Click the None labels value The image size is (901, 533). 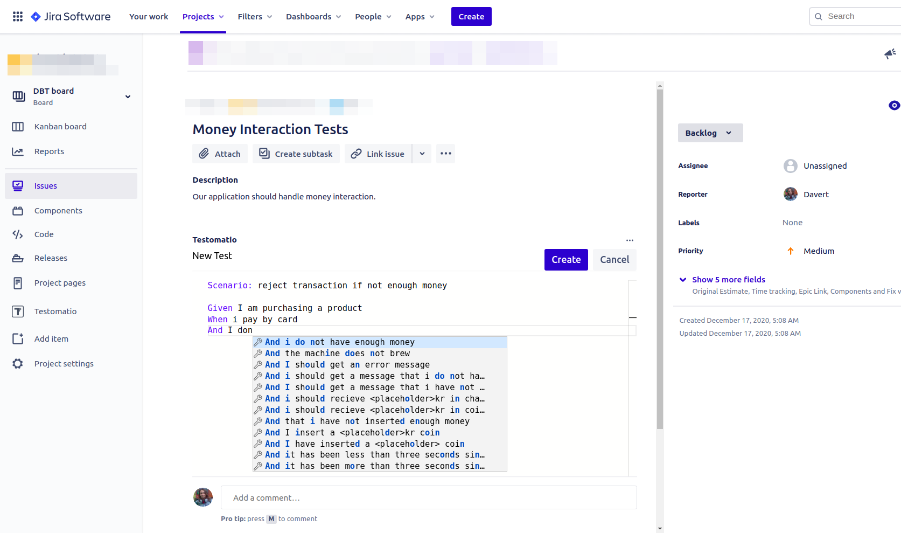(x=792, y=223)
